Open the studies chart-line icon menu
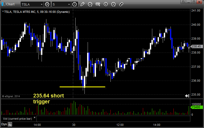204x128 pixels. pos(90,4)
